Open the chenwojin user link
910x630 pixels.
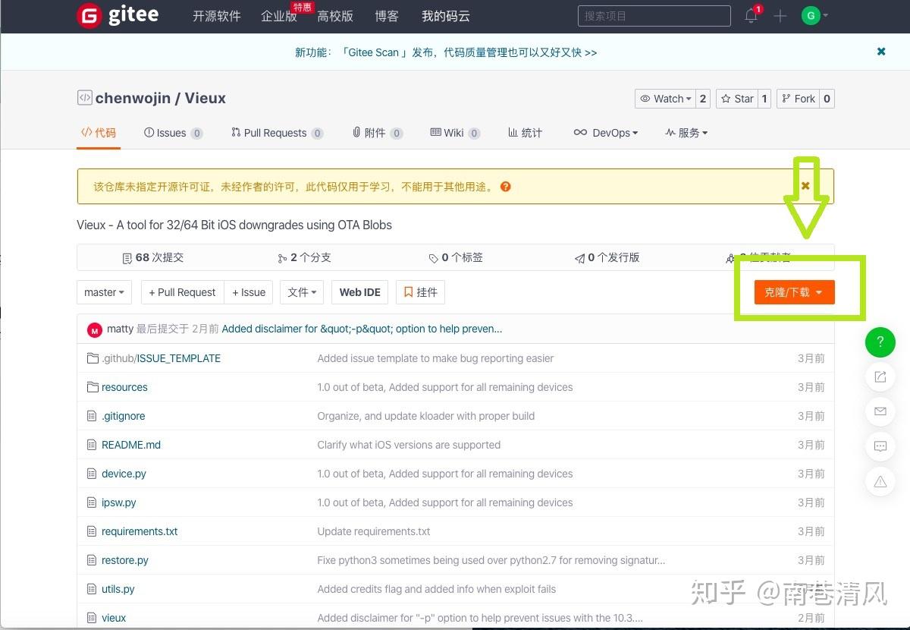point(133,98)
